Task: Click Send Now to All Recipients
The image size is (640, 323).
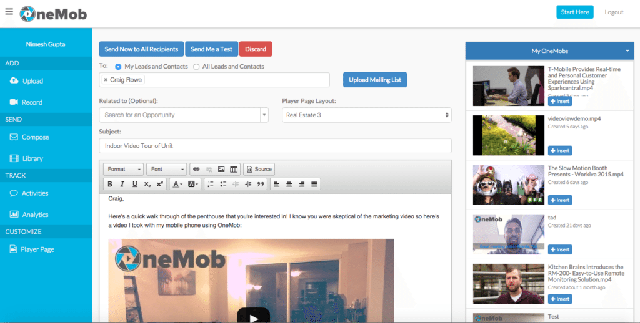Action: (x=141, y=49)
